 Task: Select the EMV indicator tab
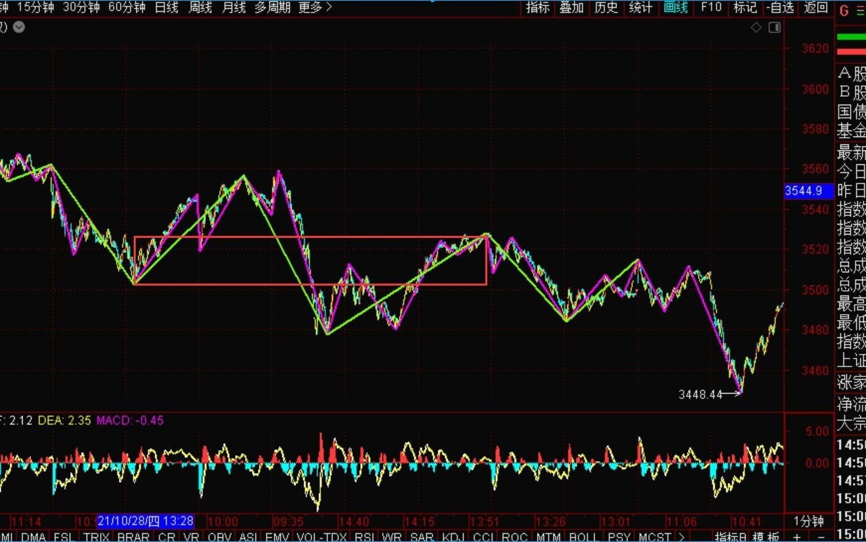pyautogui.click(x=278, y=537)
